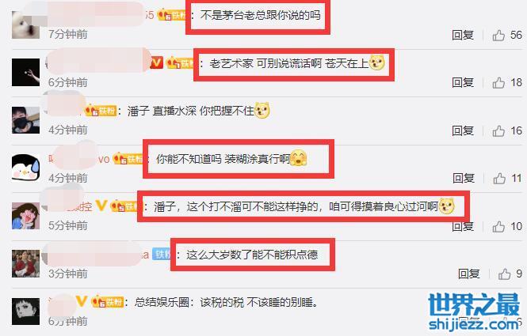Click 回复 on the 装糊涂真行啊 comment
This screenshot has width=527, height=336.
(463, 179)
